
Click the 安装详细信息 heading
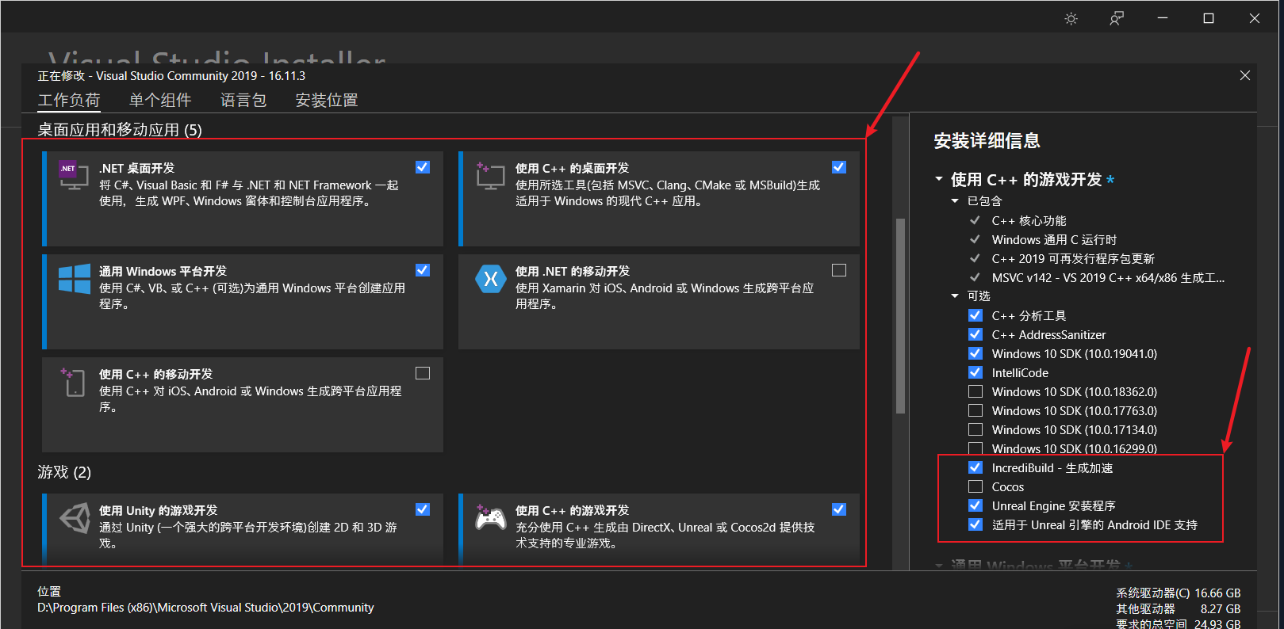[x=987, y=141]
